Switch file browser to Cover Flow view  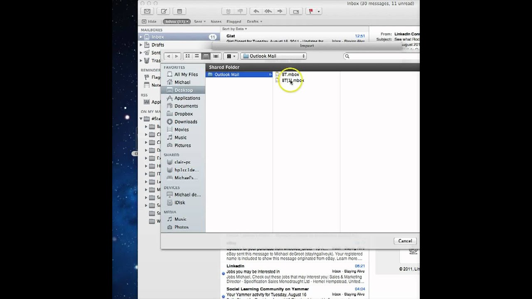click(215, 56)
